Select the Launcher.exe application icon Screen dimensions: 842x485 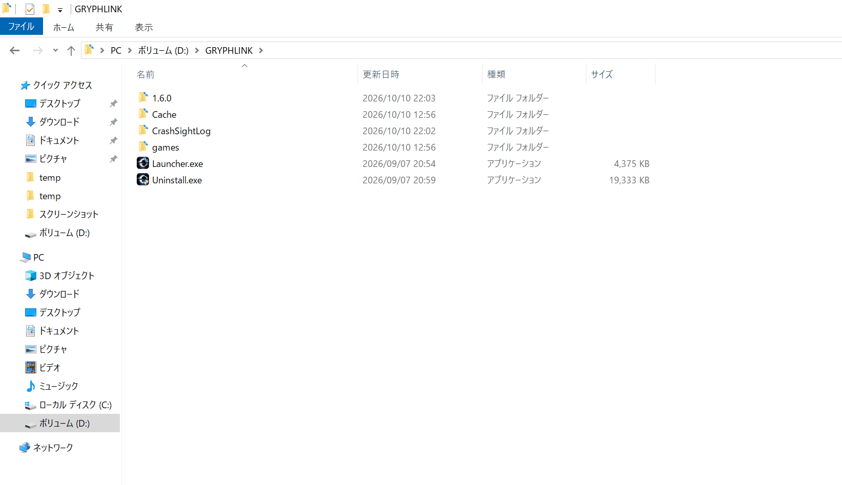coord(143,163)
